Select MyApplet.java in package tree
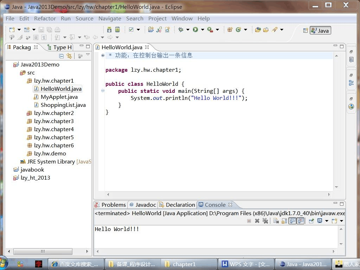The width and height of the screenshot is (360, 270). click(56, 97)
